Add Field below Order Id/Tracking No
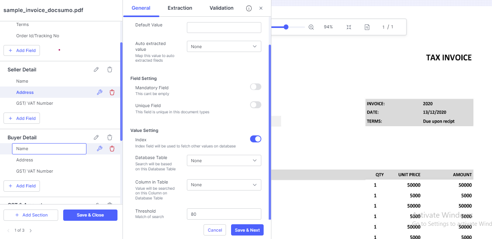This screenshot has height=239, width=492. click(x=22, y=50)
